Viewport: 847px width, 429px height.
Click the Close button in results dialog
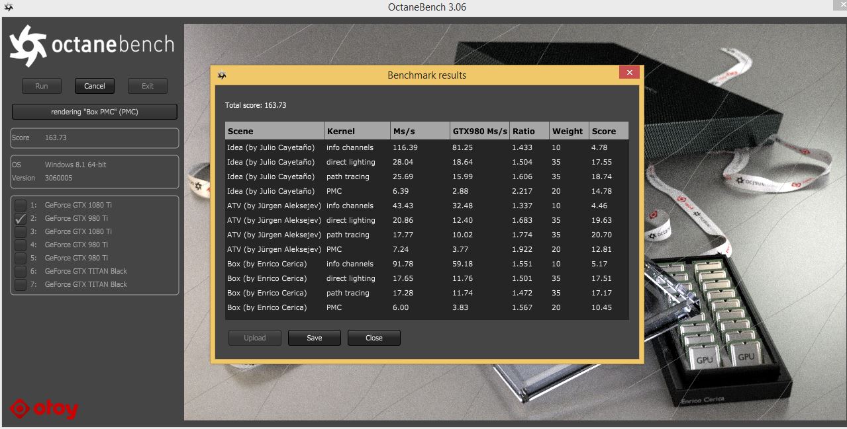[x=374, y=338]
